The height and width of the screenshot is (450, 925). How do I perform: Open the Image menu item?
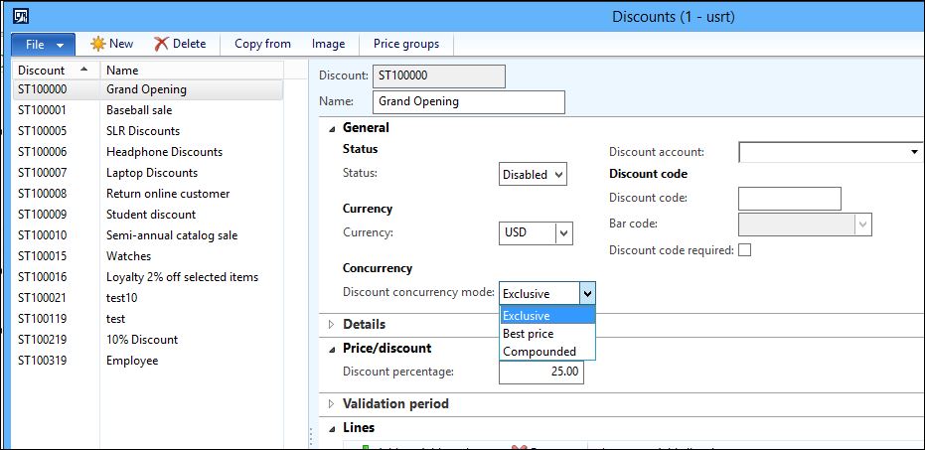[328, 44]
